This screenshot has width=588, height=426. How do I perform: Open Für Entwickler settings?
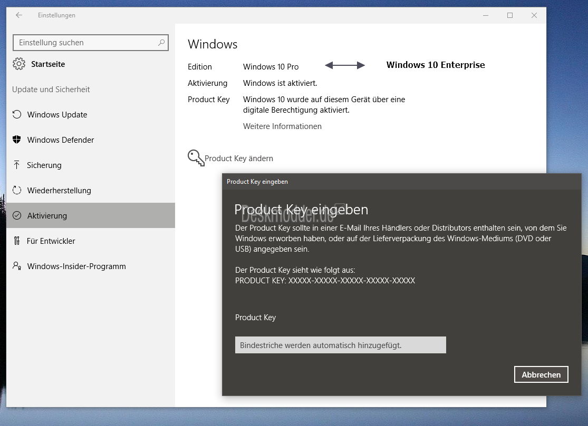coord(91,241)
